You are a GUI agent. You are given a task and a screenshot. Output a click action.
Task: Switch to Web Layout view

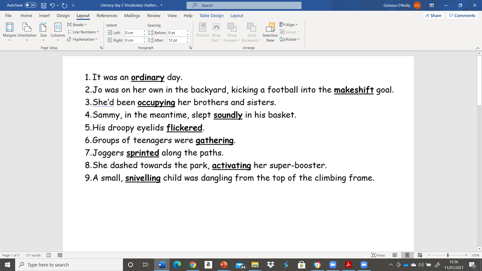tap(420, 256)
